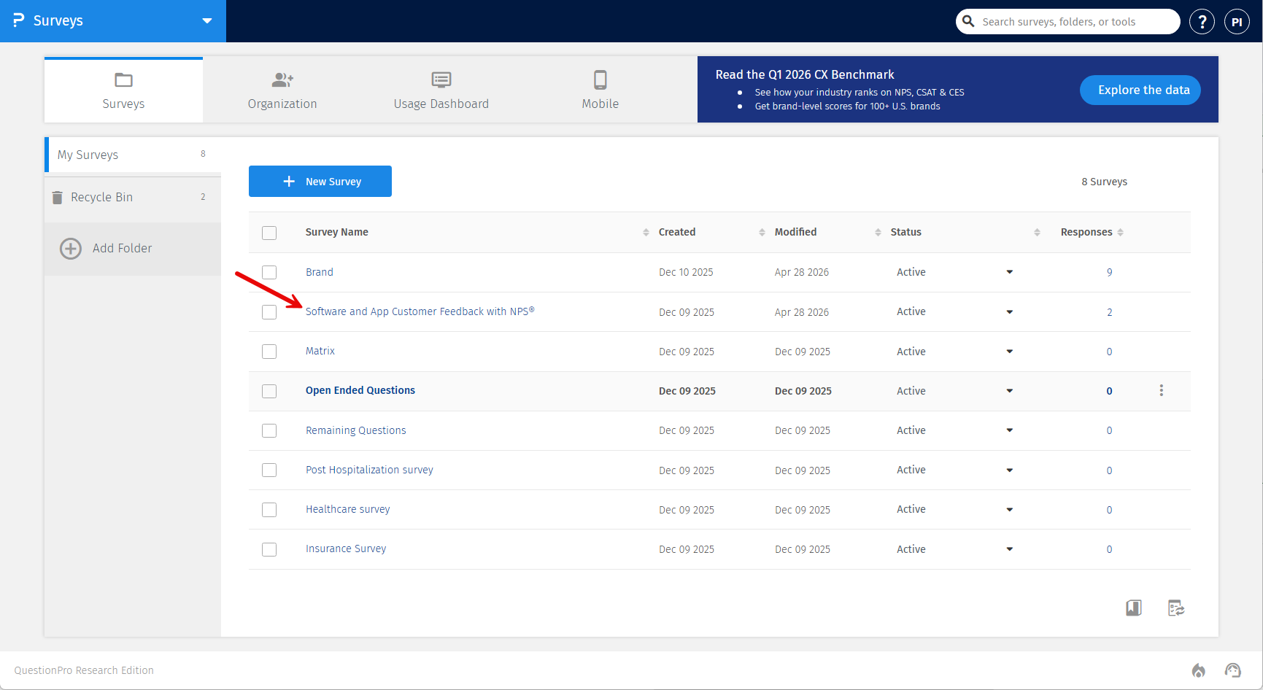Viewport: 1263px width, 690px height.
Task: Open the Insurance Survey link
Action: tap(346, 548)
